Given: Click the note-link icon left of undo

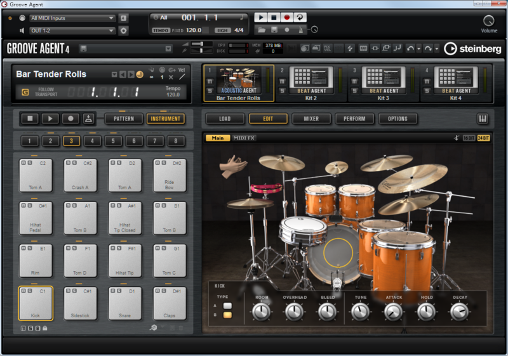Looking at the screenshot, I should point(397,48).
